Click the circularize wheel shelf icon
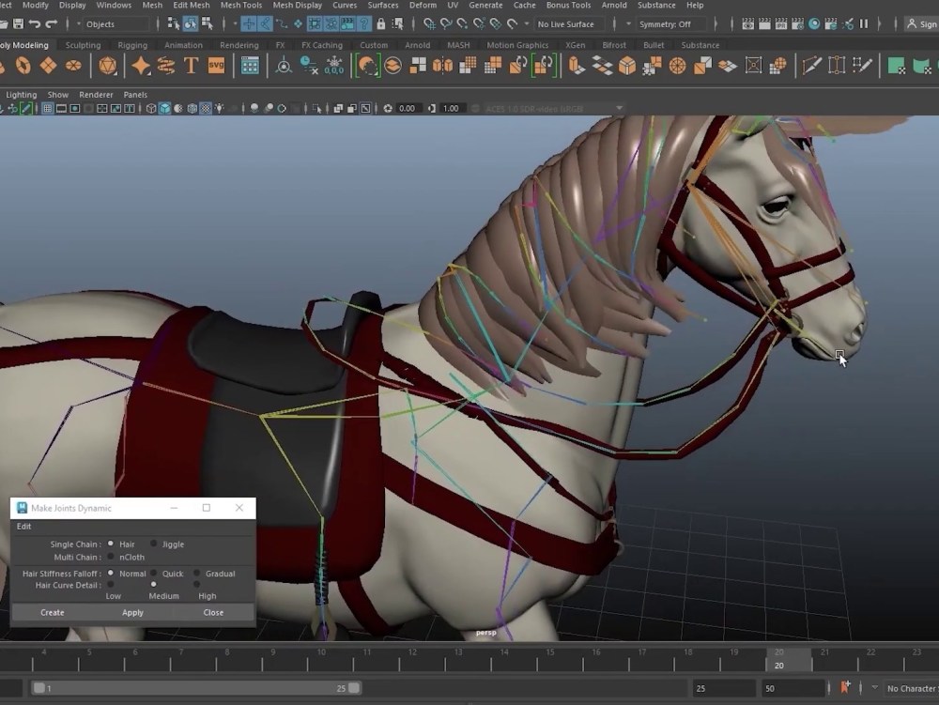The width and height of the screenshot is (939, 705). [677, 65]
